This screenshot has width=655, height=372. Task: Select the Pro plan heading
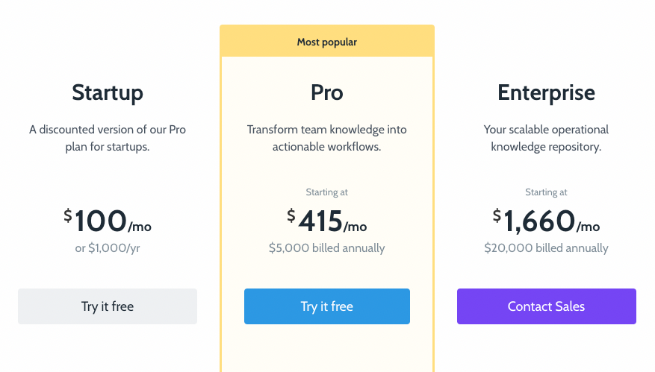(327, 92)
